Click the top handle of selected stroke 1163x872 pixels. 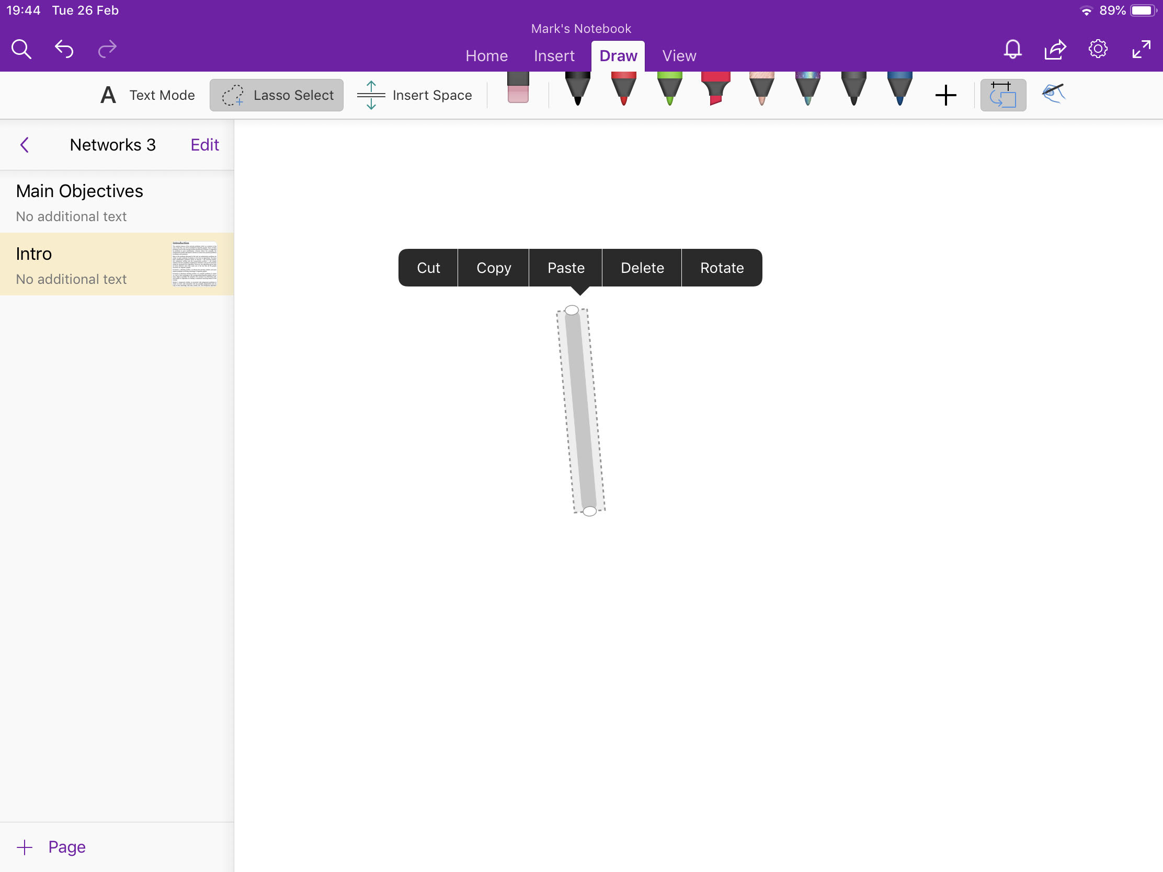click(x=572, y=310)
